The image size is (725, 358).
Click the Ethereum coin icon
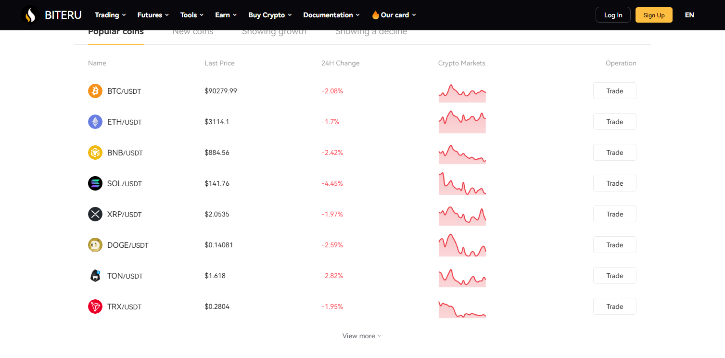[95, 122]
